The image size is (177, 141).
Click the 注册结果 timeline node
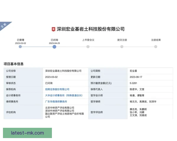coord(156,47)
